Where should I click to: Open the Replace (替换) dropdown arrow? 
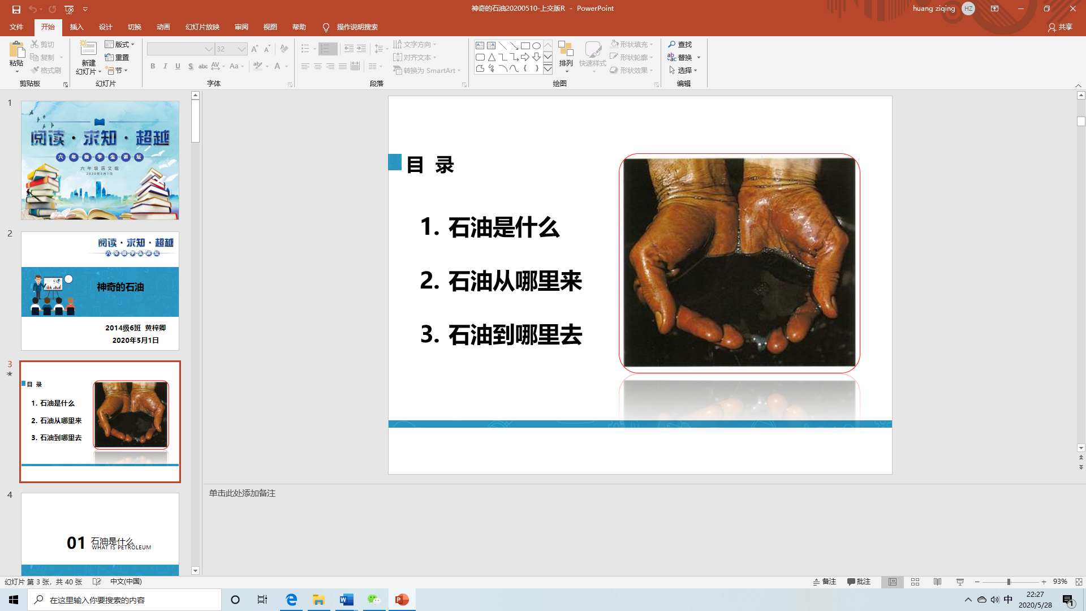click(699, 57)
